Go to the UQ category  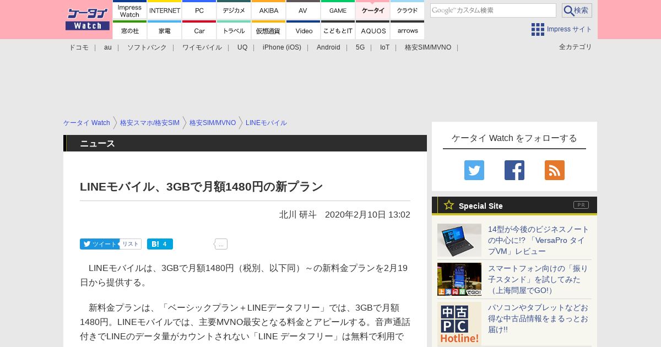tap(242, 47)
